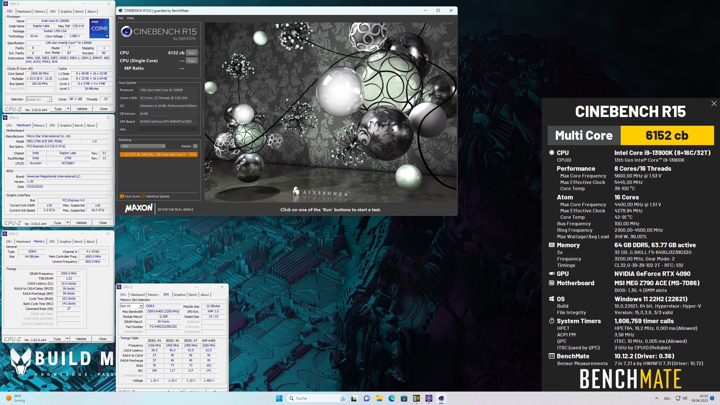
Task: Click the MEG Z790 ACE model field
Action: (53, 141)
